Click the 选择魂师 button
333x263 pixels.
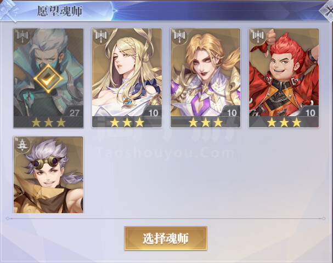pos(166,238)
